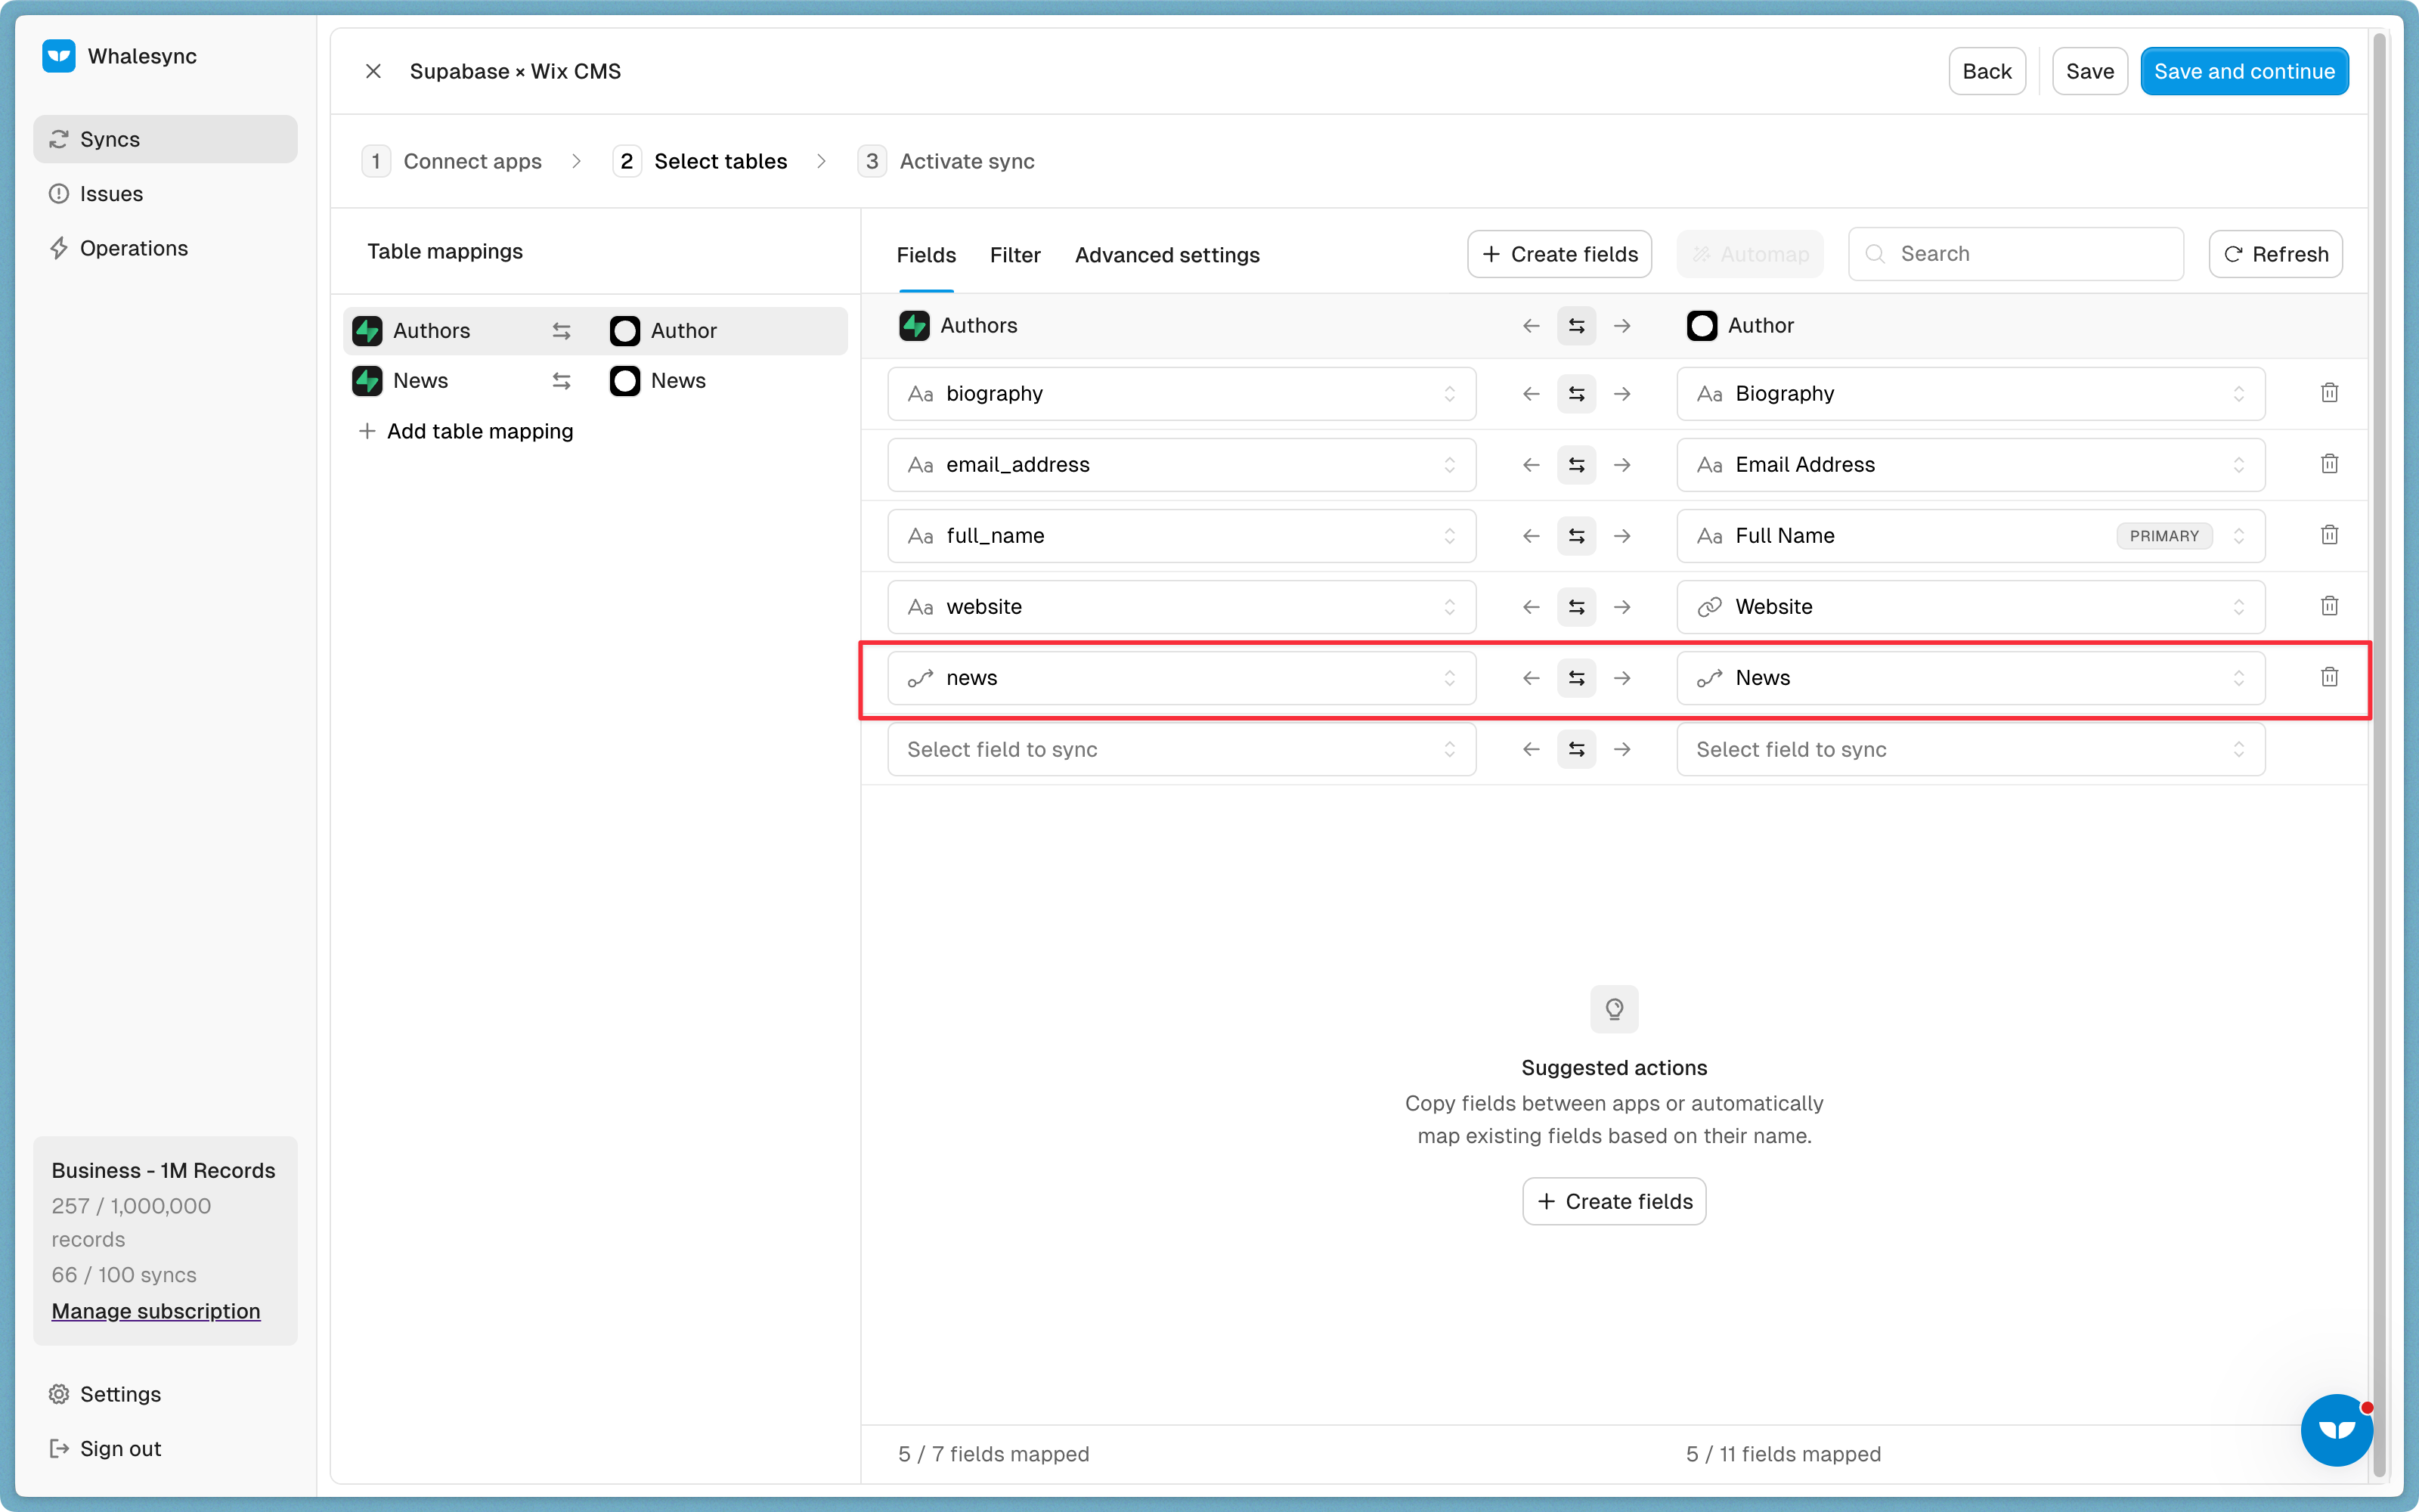2419x1512 pixels.
Task: Set website sync direction to right arrow
Action: pos(1622,607)
